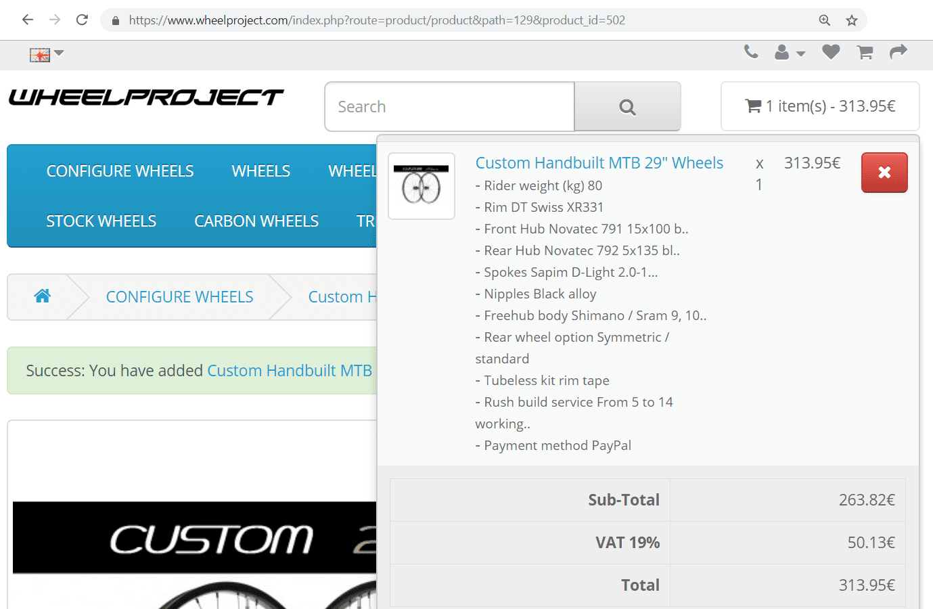Open the Carbon Wheels menu
933x609 pixels.
click(x=256, y=221)
